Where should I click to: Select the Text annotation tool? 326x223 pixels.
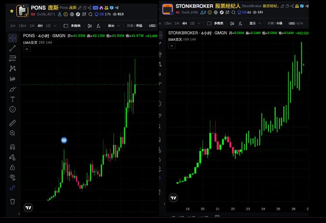12,99
